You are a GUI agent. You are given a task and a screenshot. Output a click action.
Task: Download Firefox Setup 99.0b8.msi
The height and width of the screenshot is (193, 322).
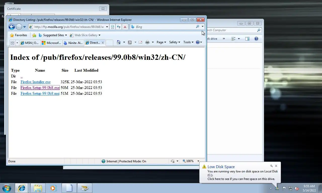point(40,93)
